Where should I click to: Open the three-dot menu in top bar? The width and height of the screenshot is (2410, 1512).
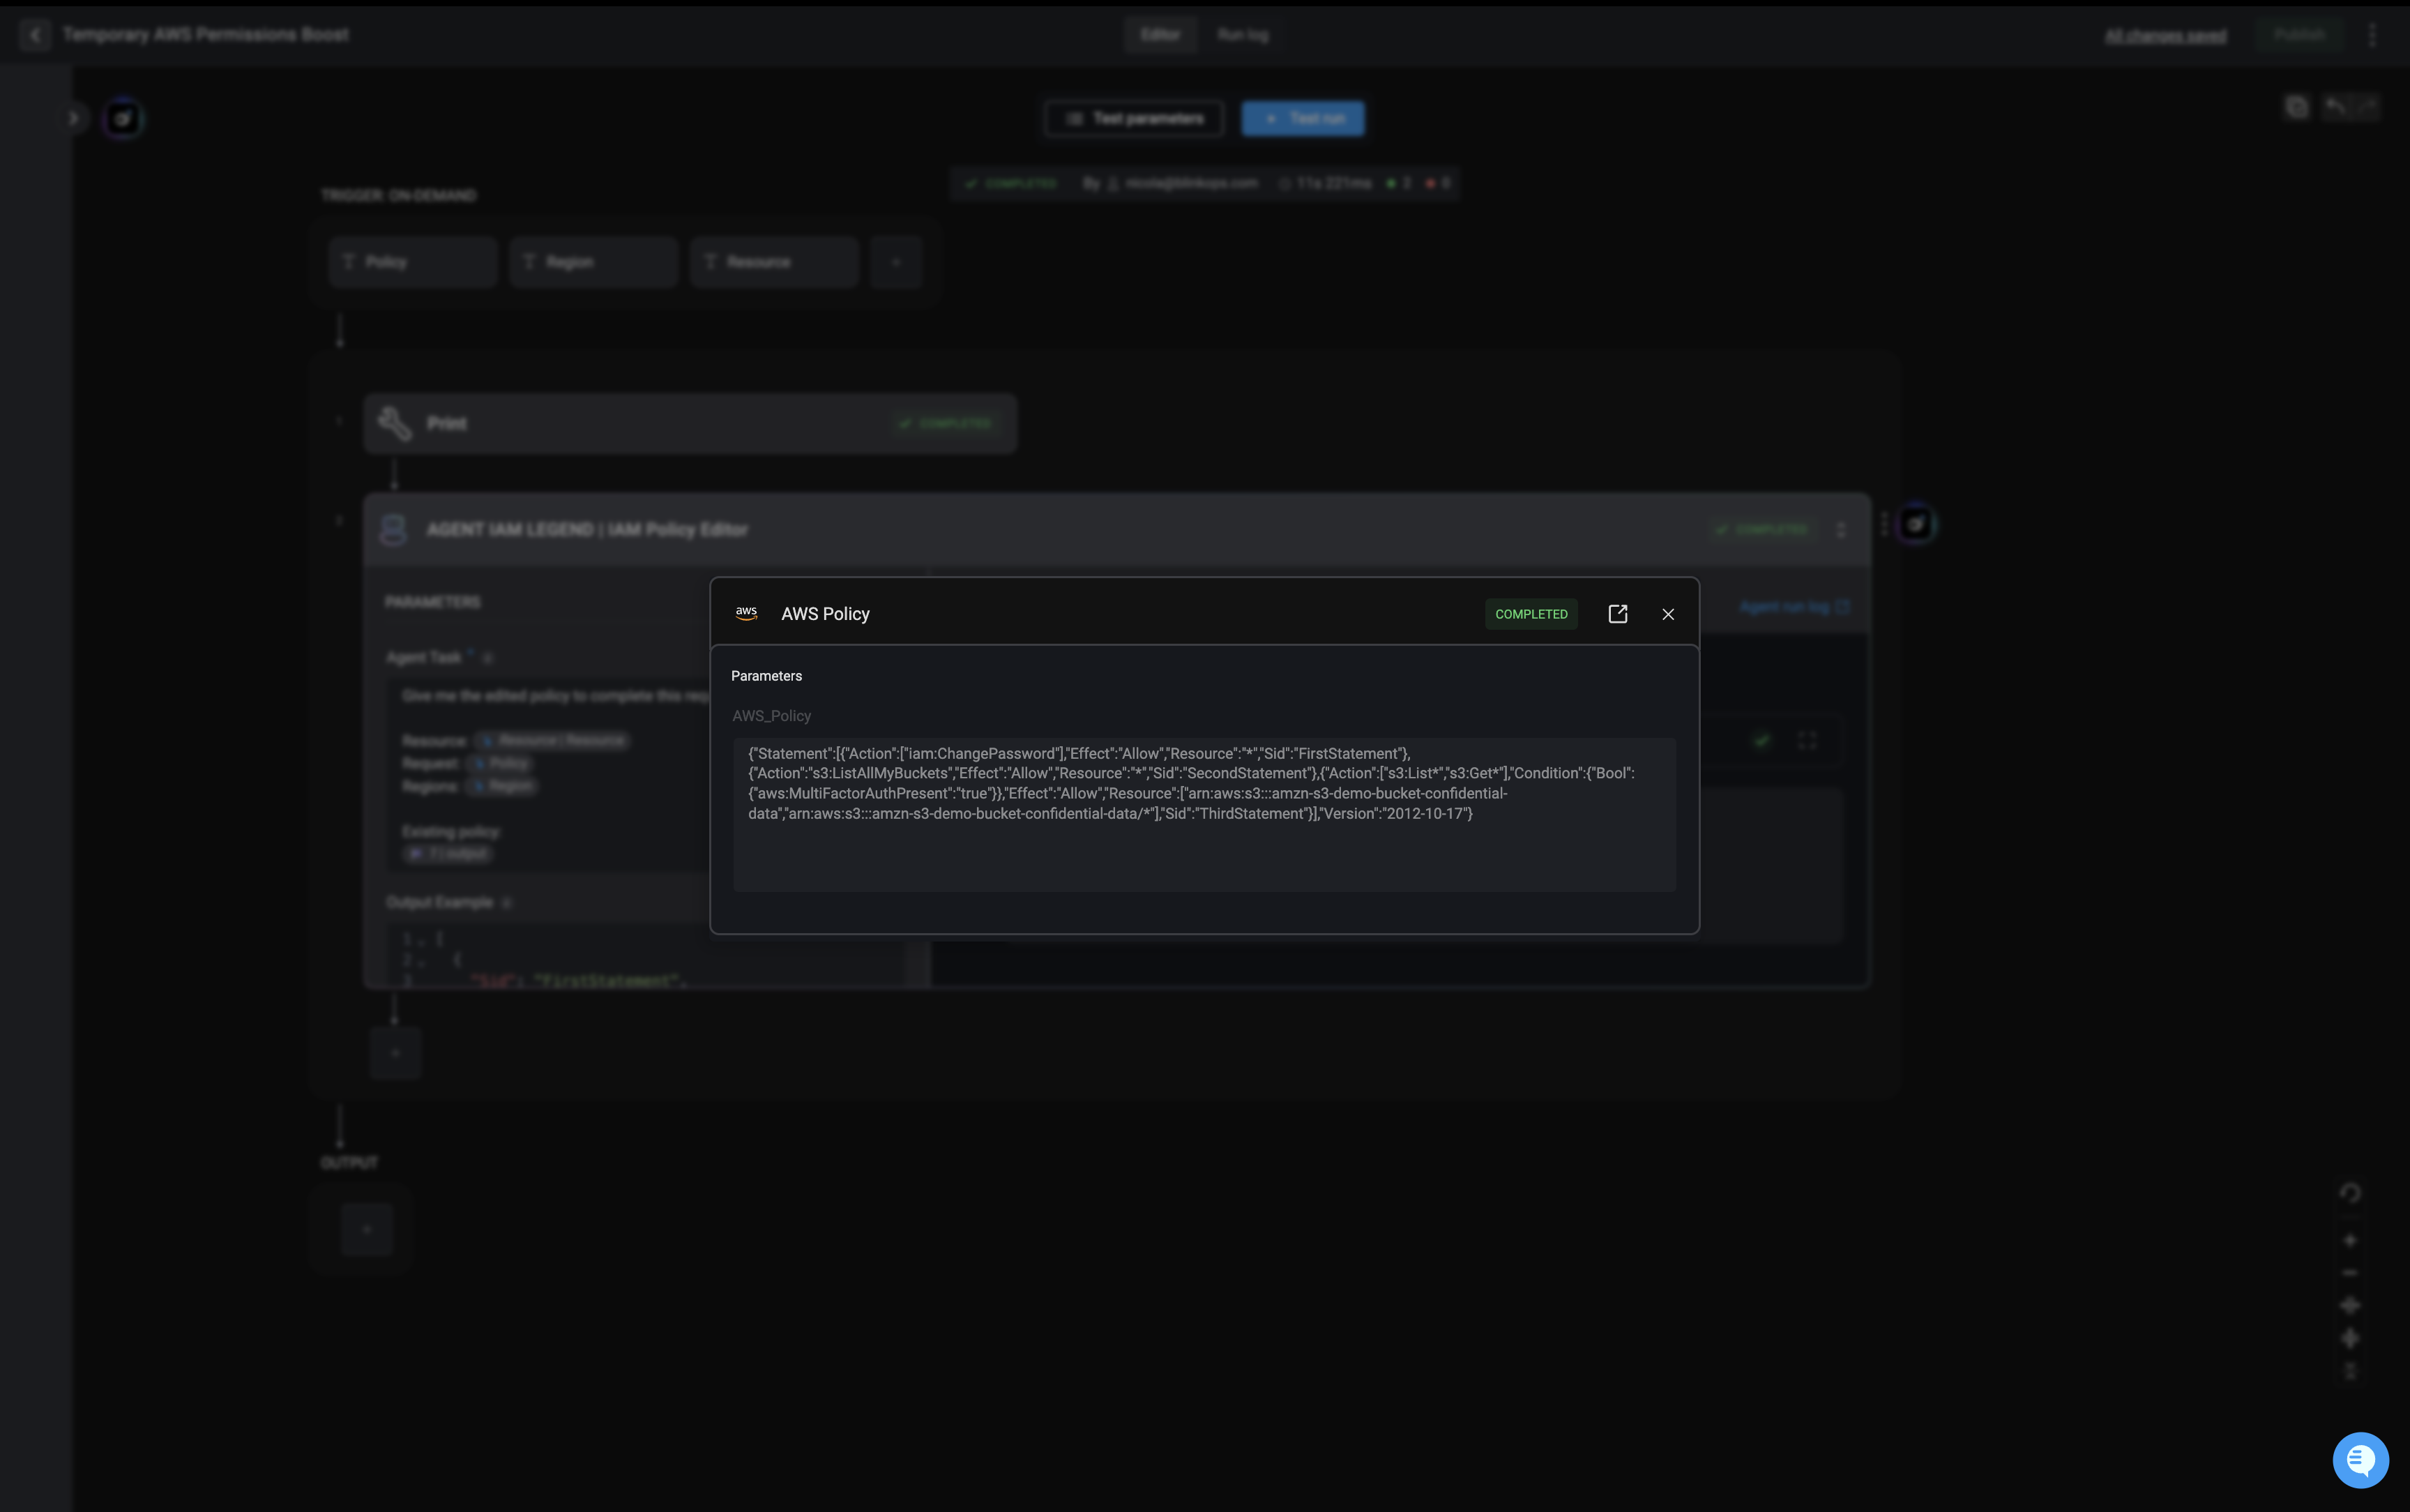click(2372, 35)
